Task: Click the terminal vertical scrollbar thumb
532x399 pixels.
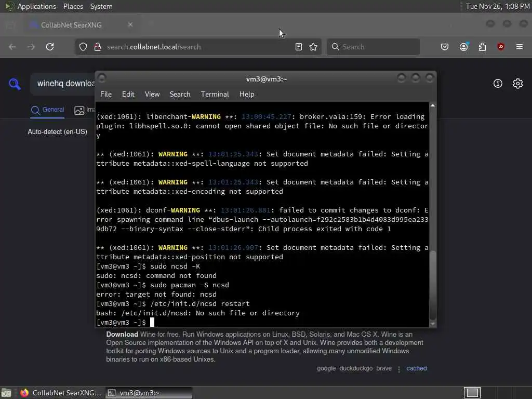Action: 433,285
